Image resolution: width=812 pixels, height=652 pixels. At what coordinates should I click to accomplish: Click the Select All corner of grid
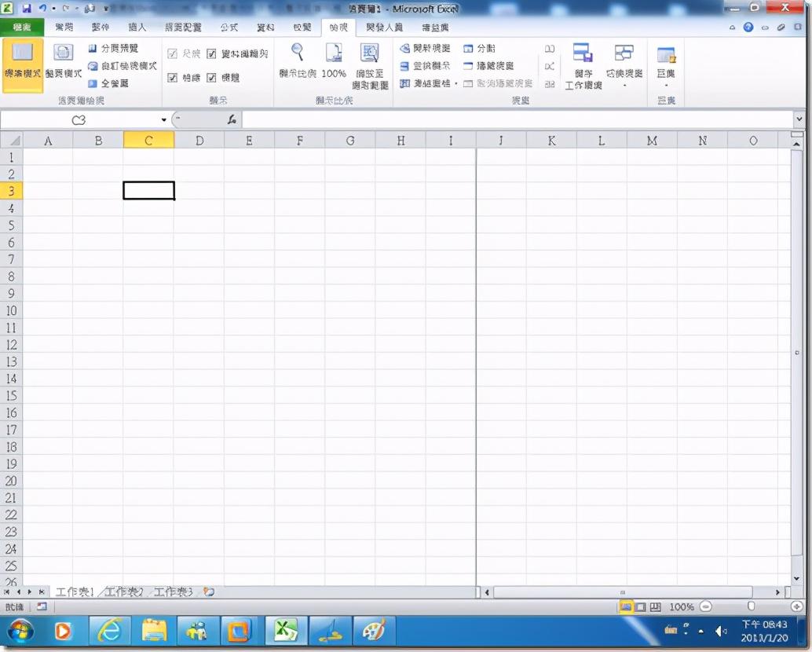pos(12,141)
